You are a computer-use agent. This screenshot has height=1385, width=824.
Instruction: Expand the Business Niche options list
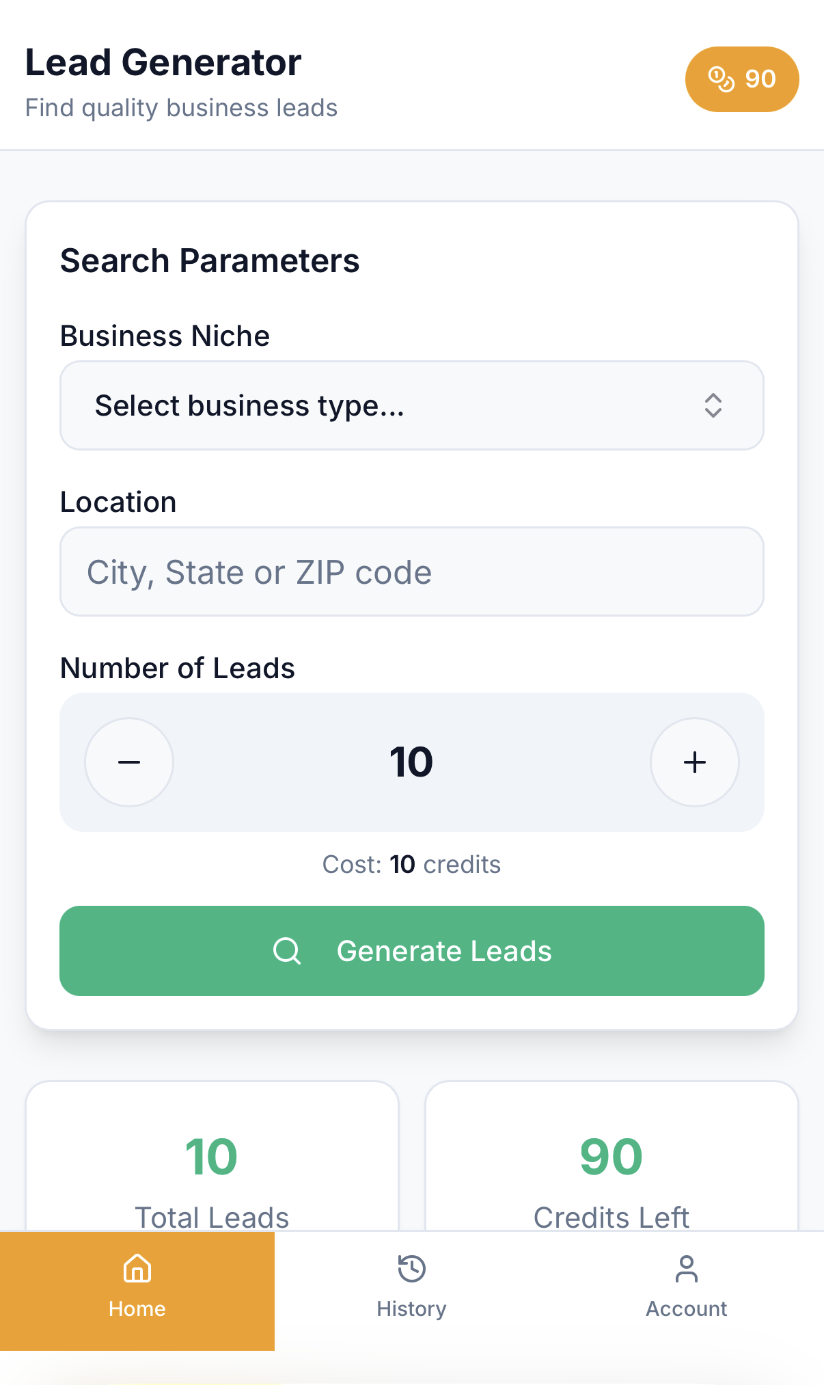tap(412, 405)
